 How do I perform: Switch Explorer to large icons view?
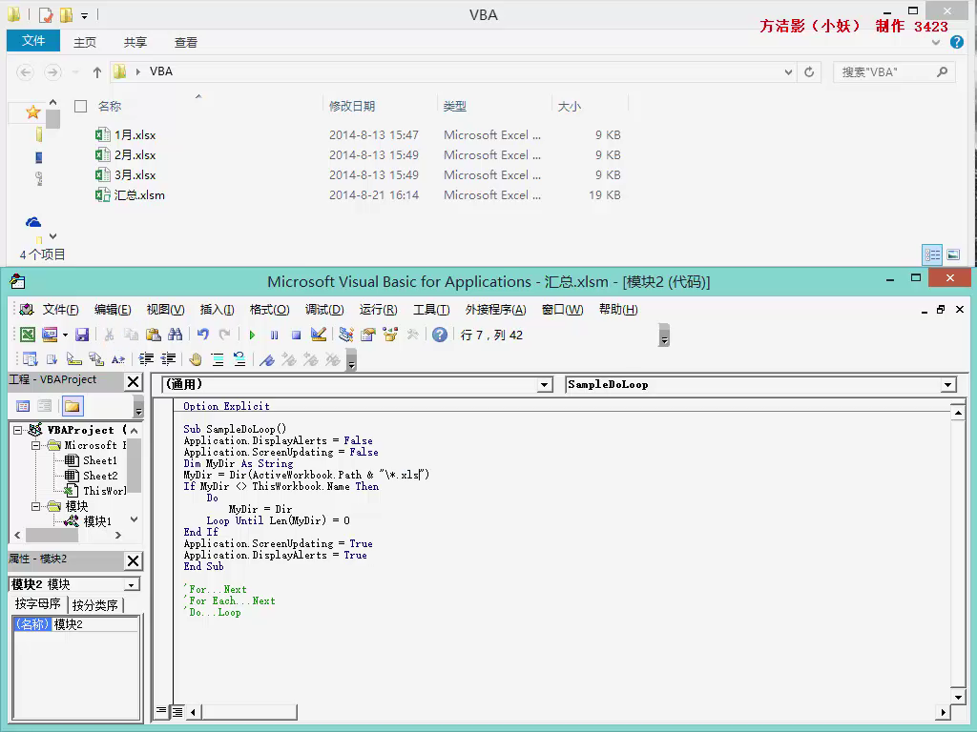pos(953,254)
